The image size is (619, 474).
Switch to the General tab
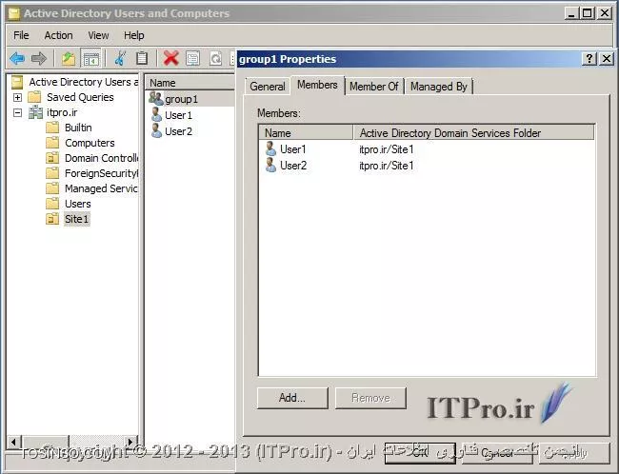[x=268, y=87]
